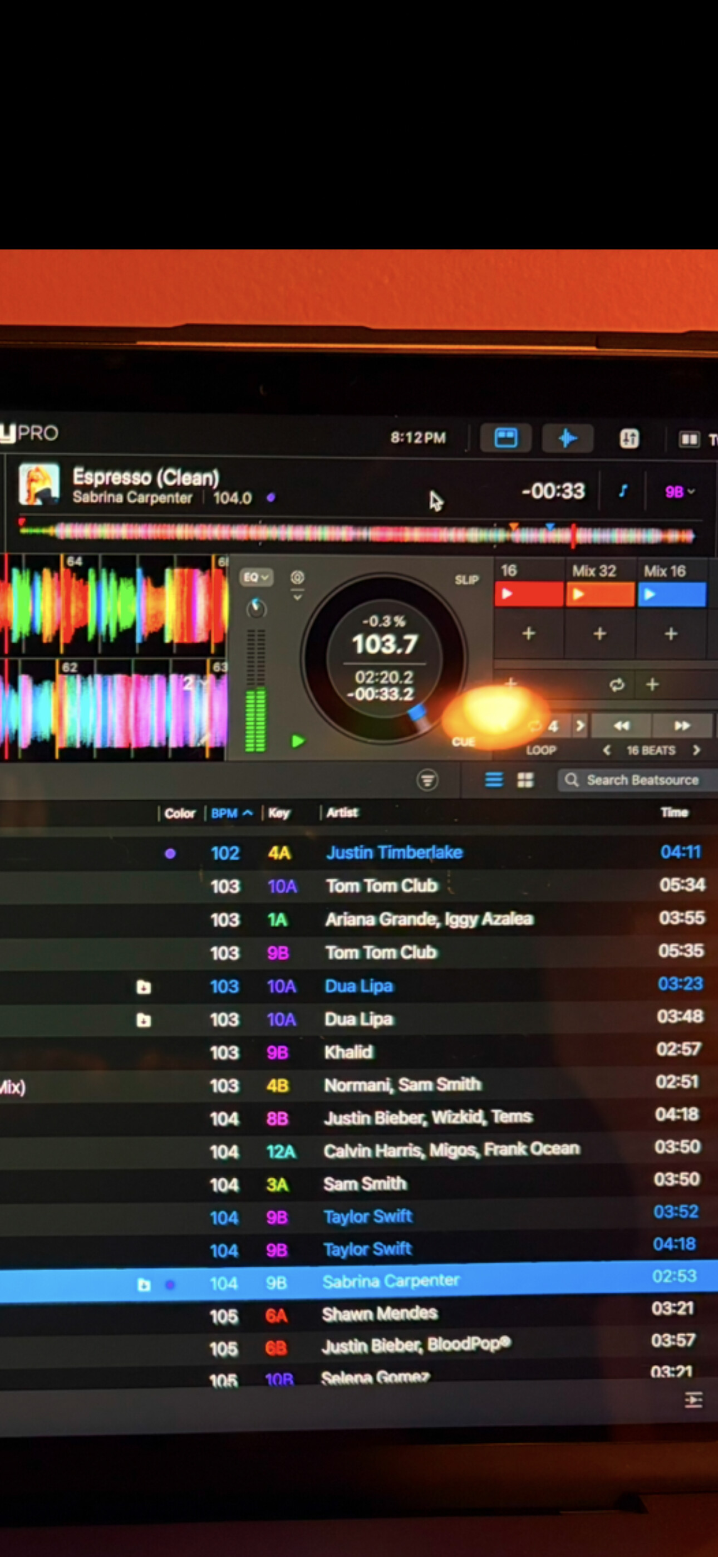
Task: Click the green play button
Action: coord(297,741)
